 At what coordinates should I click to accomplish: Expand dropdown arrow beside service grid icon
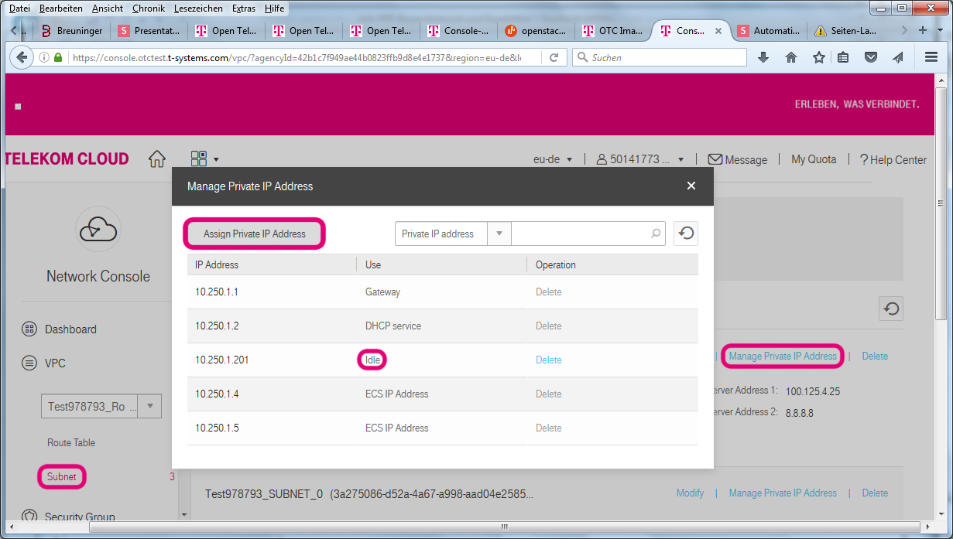point(216,160)
